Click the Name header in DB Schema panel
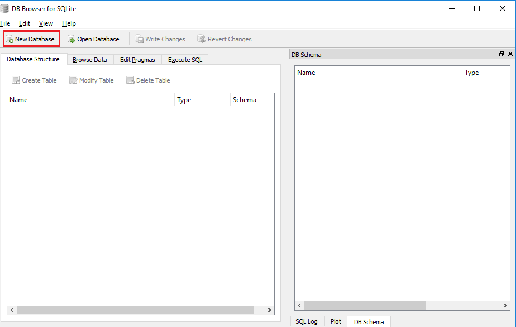The height and width of the screenshot is (327, 516). (379, 73)
